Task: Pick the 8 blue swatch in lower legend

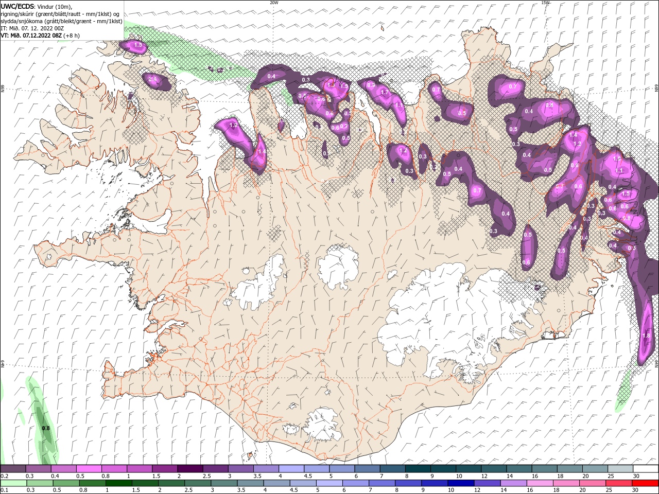Action: [x=408, y=483]
